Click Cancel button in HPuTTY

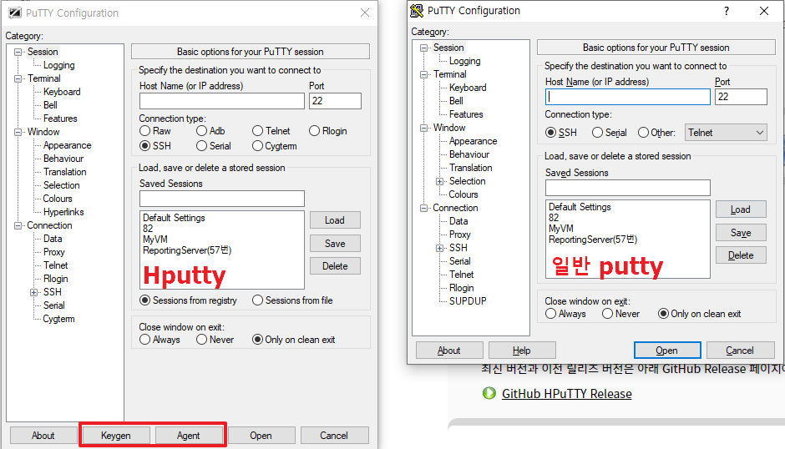click(334, 436)
